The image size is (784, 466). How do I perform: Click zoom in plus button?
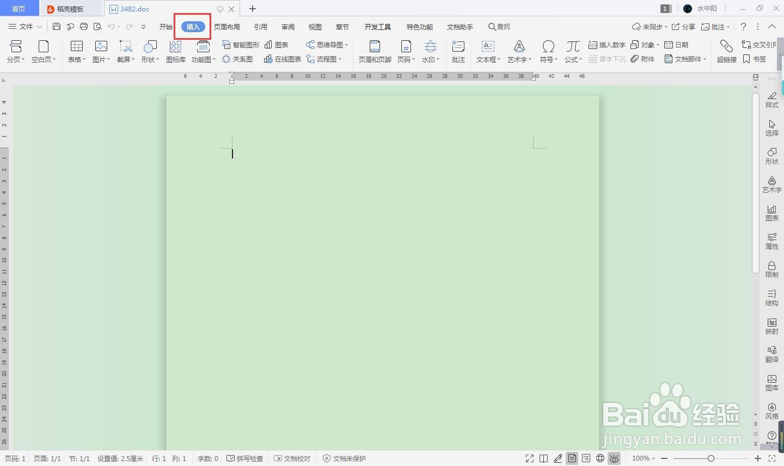[757, 458]
